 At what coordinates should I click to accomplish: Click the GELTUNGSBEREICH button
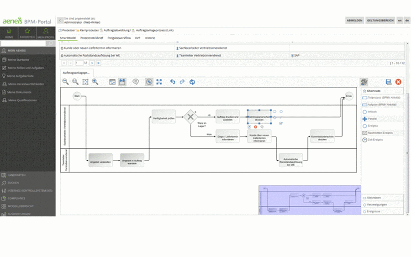(380, 21)
